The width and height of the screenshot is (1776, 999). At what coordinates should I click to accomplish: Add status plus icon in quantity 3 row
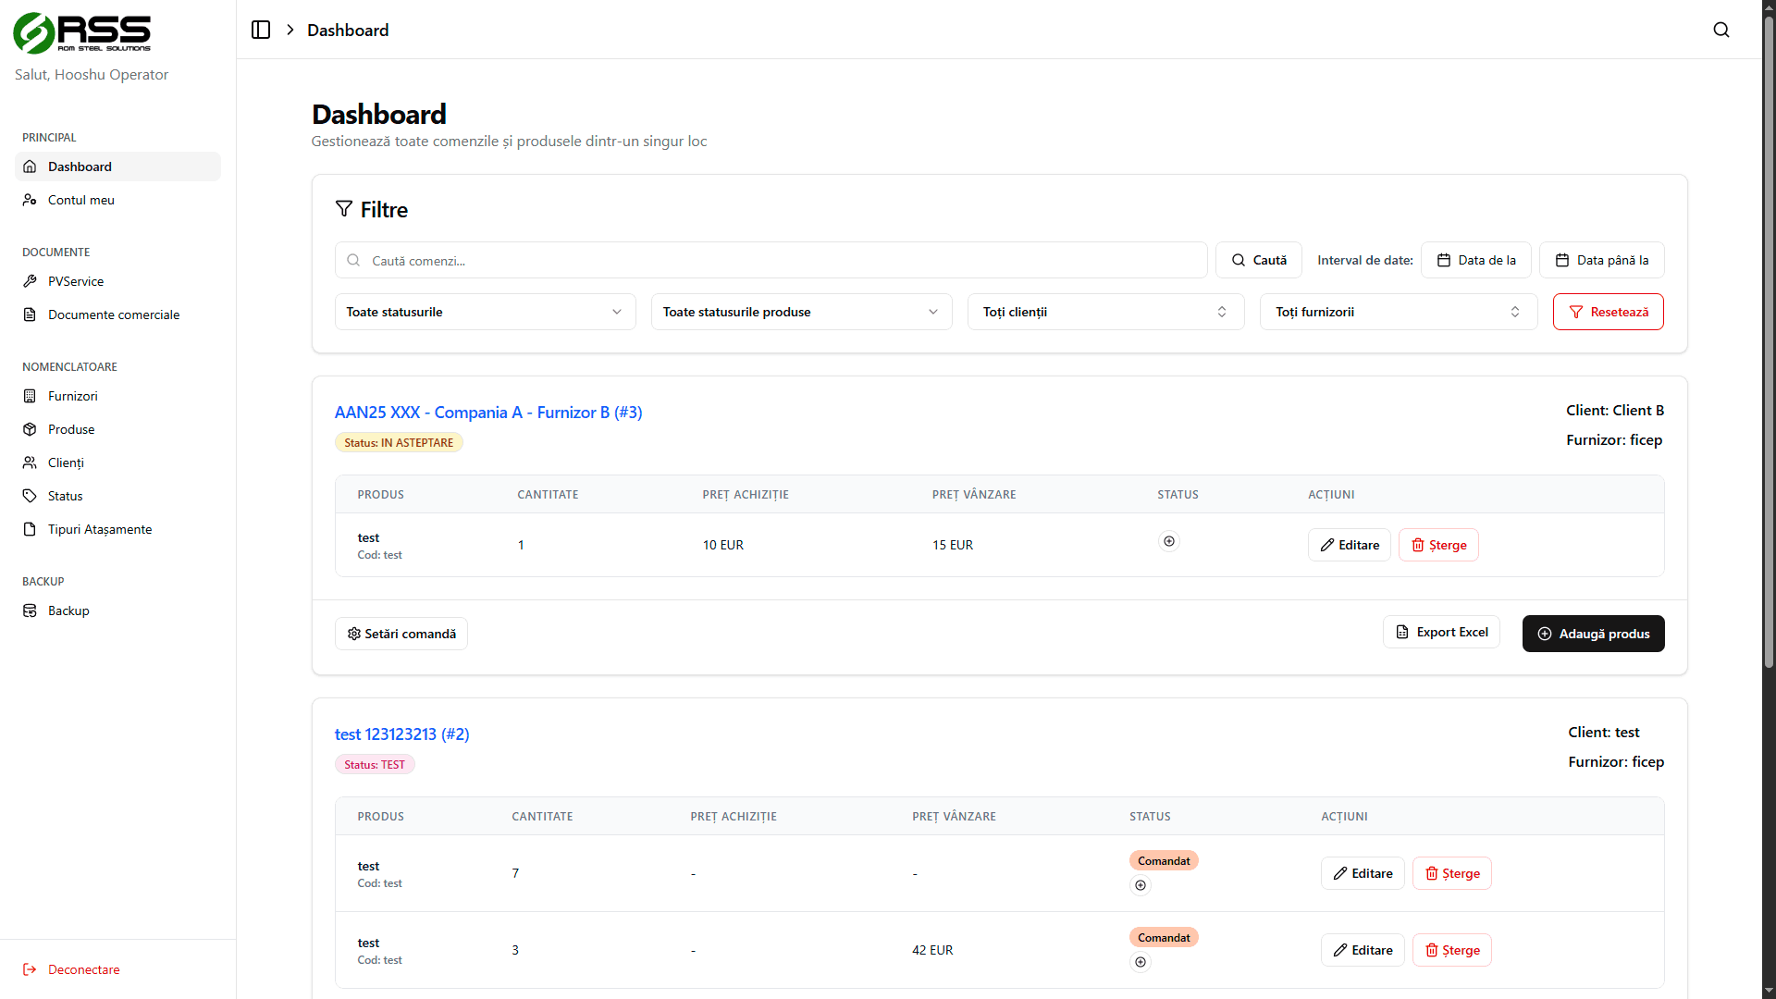coord(1141,962)
